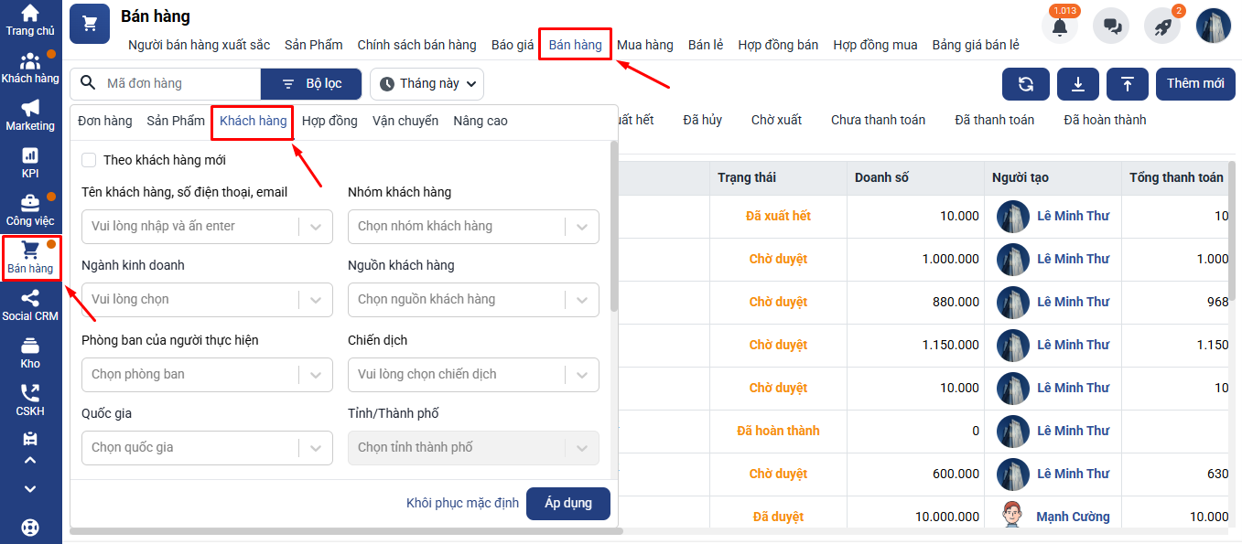
Task: Switch to the 'Vận chuyển' filter tab
Action: (405, 121)
